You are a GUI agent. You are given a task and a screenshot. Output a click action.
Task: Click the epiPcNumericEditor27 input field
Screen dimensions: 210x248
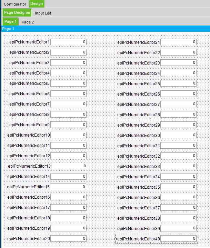pyautogui.click(x=179, y=104)
